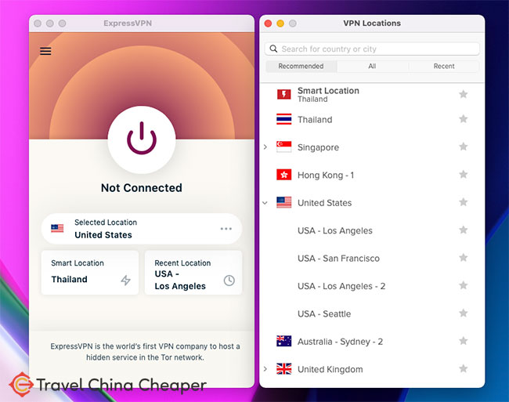Screen dimensions: 509x402
Task: Click the lightning bolt Smart Location icon
Action: pos(126,280)
